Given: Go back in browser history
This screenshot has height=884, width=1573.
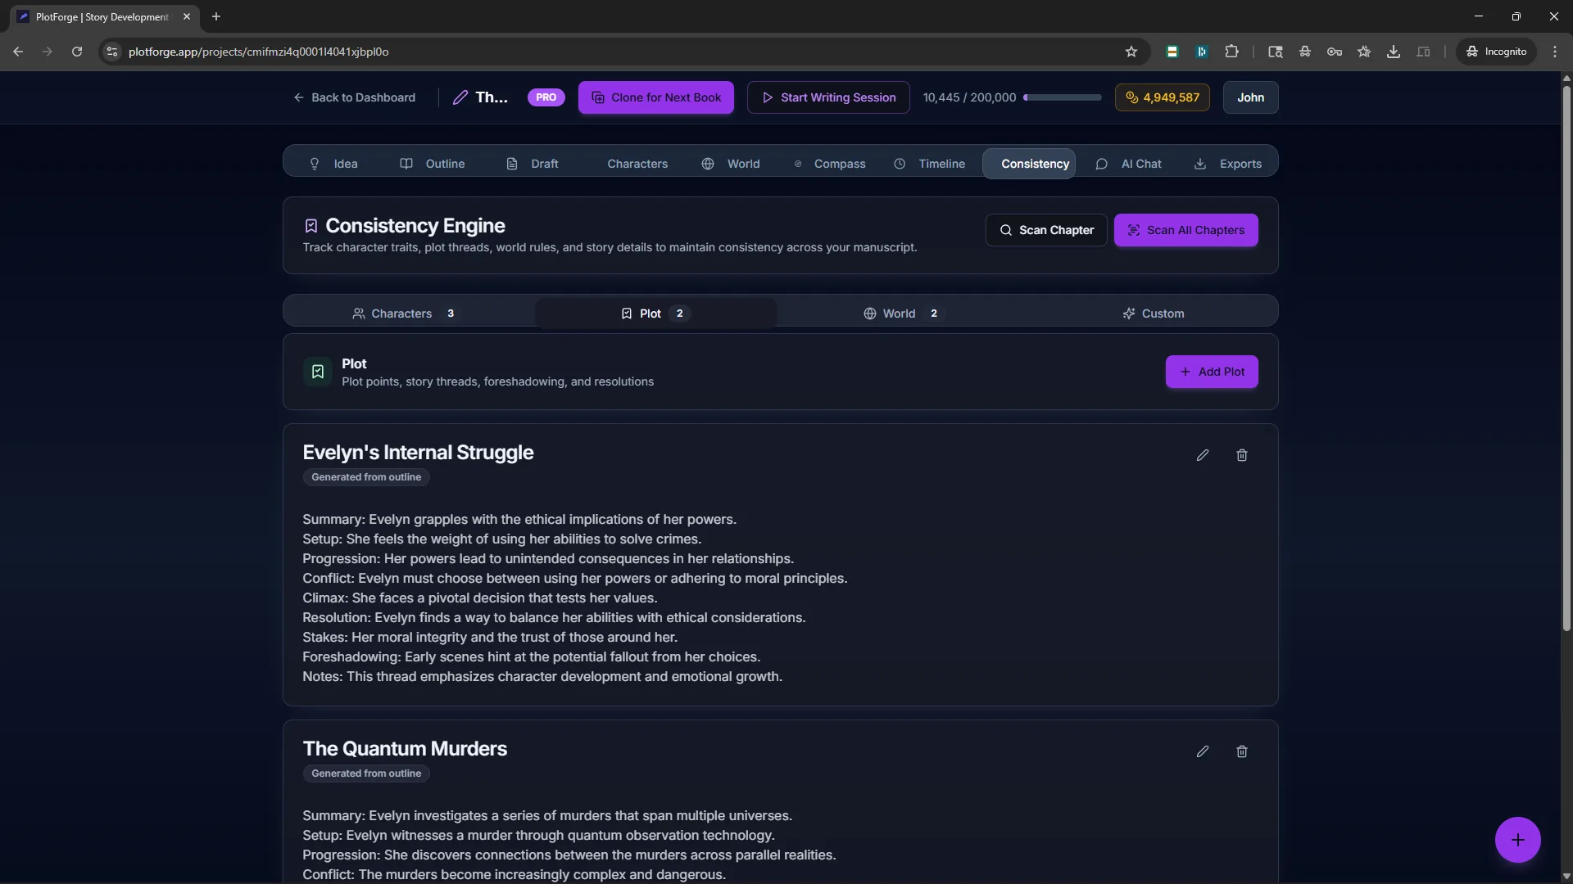Looking at the screenshot, I should click(x=18, y=52).
